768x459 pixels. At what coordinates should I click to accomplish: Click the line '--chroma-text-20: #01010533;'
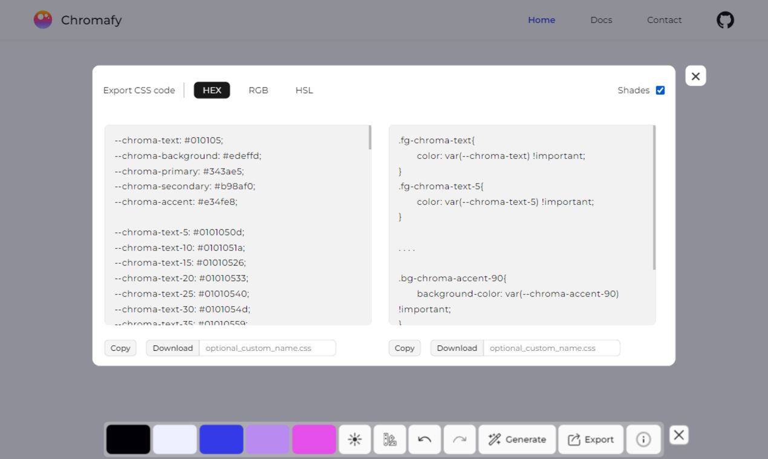(181, 278)
